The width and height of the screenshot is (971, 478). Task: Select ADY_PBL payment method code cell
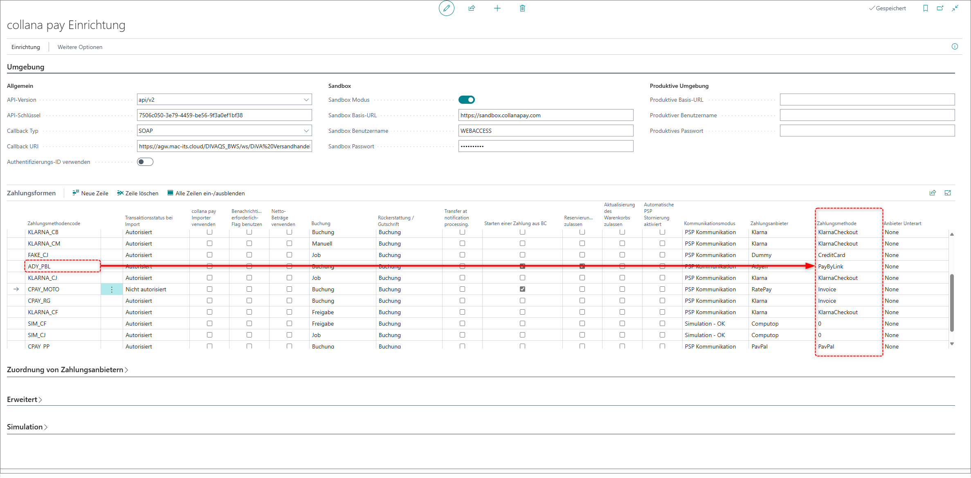[x=63, y=266]
